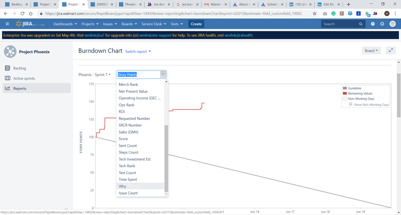Click the Grammarly extension icon
401x215 pixels.
pos(333,14)
